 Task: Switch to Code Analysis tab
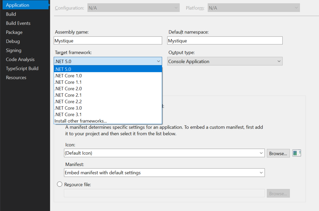pos(20,59)
